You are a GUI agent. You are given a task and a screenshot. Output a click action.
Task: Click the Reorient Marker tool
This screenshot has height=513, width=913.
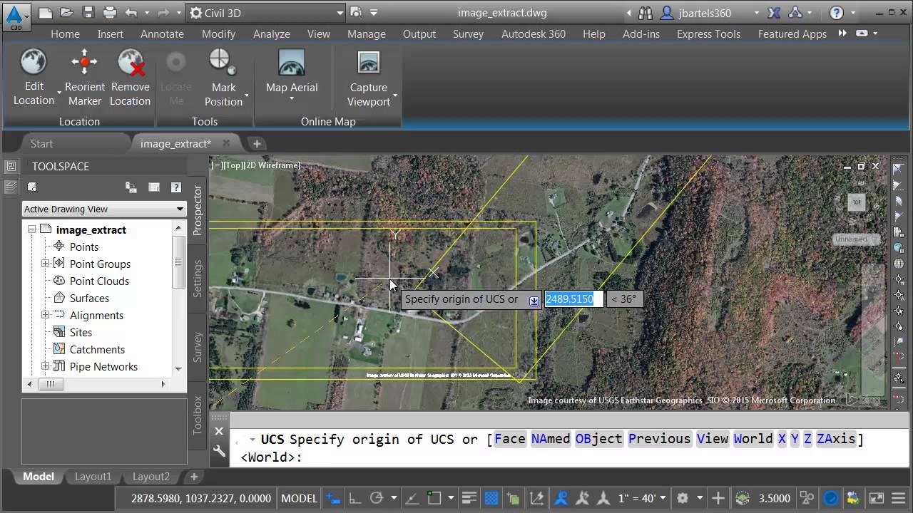click(85, 78)
